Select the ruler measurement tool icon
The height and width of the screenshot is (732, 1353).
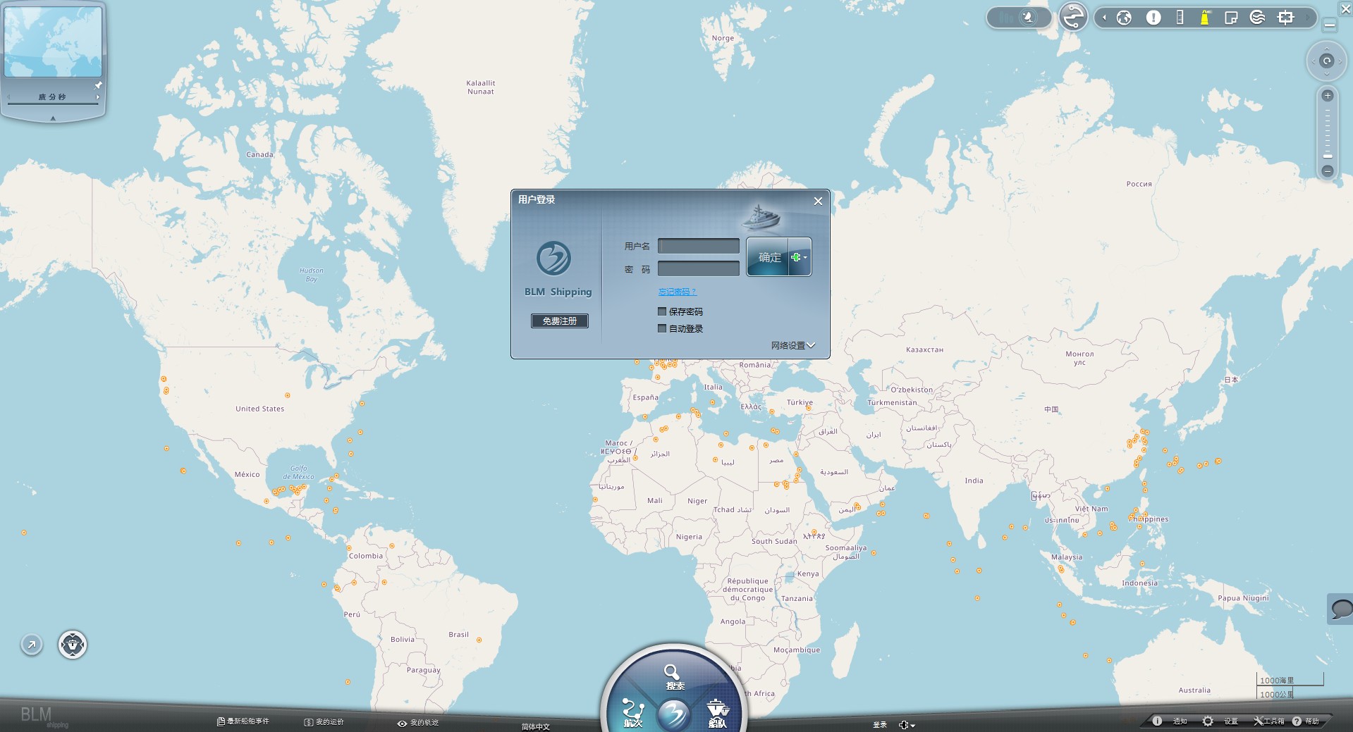click(1180, 18)
